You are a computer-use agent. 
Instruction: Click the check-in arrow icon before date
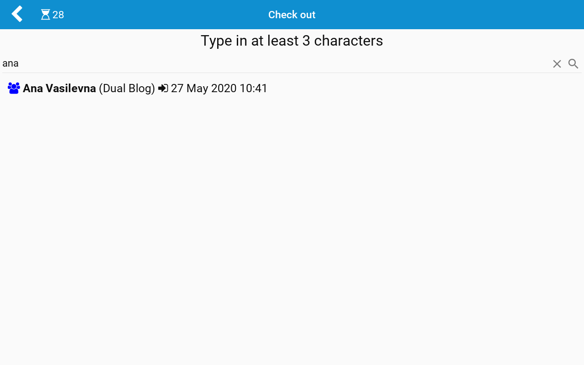[163, 88]
